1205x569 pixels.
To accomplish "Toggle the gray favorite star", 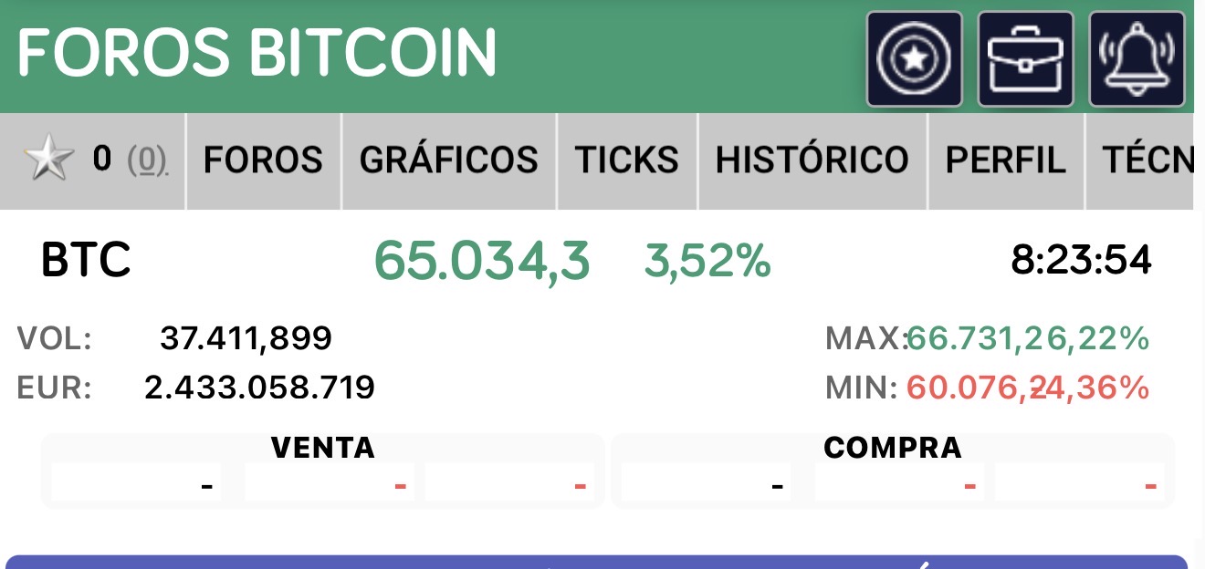I will point(47,160).
